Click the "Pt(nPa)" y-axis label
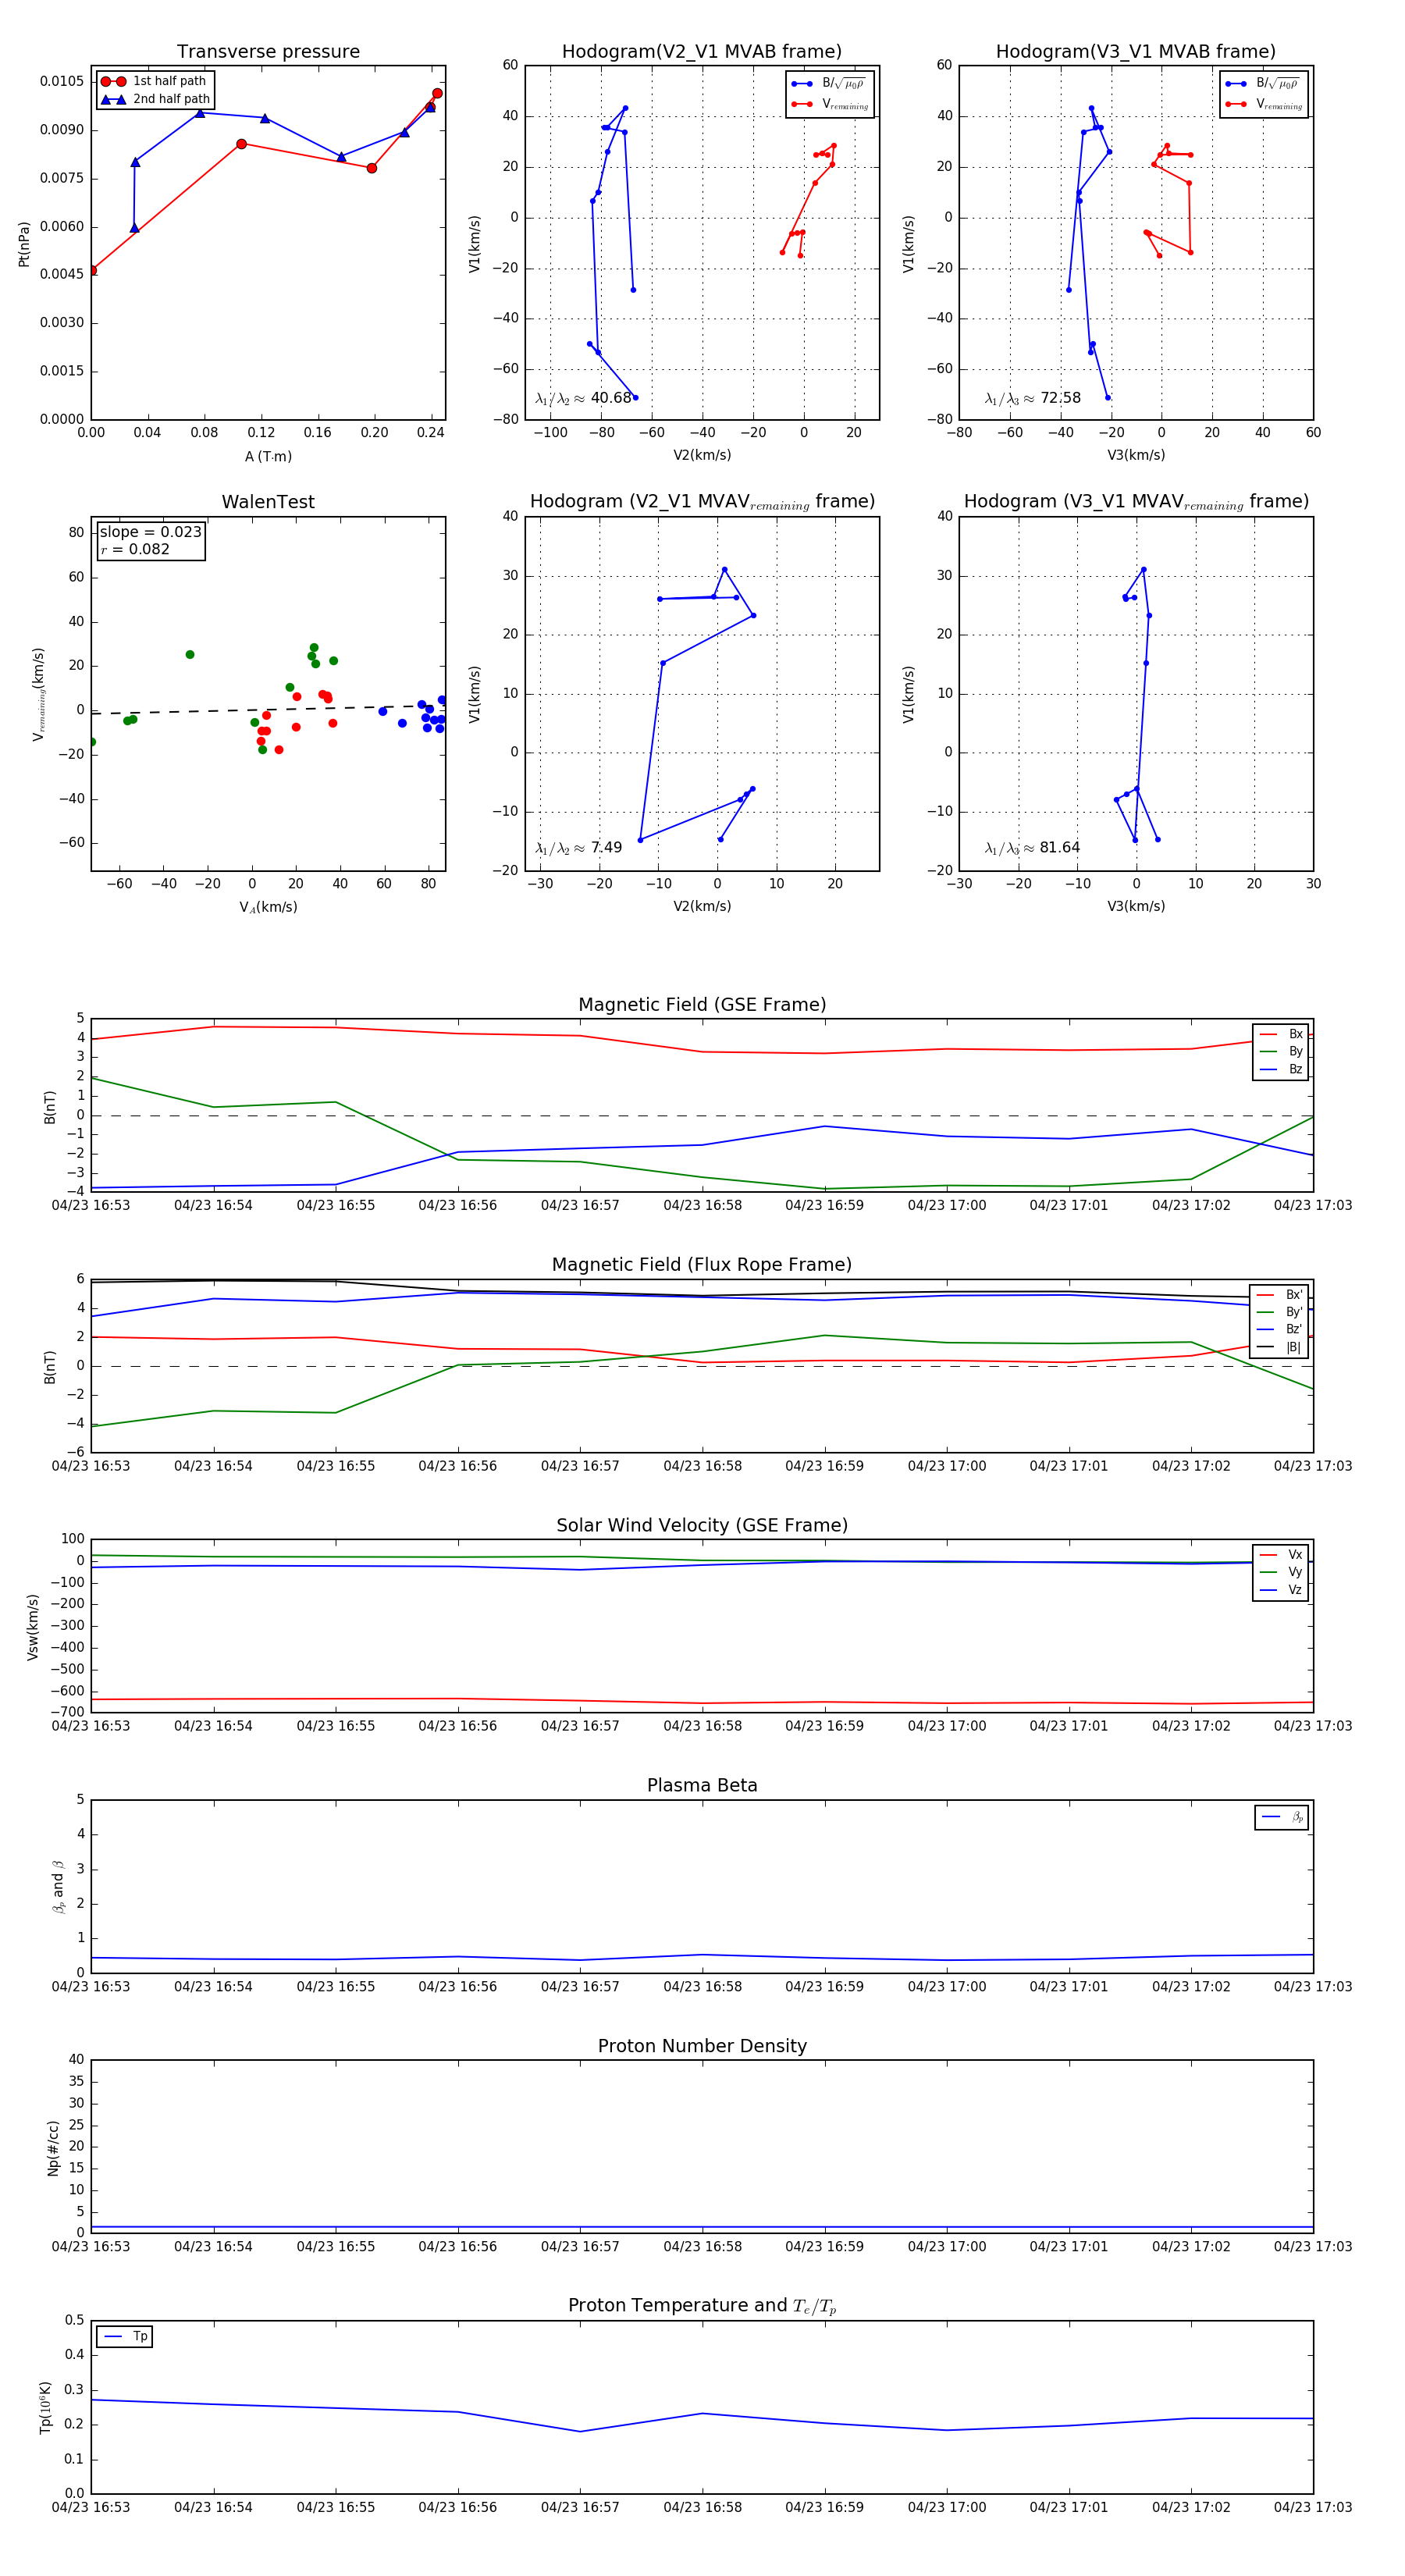1405x2576 pixels. (24, 243)
